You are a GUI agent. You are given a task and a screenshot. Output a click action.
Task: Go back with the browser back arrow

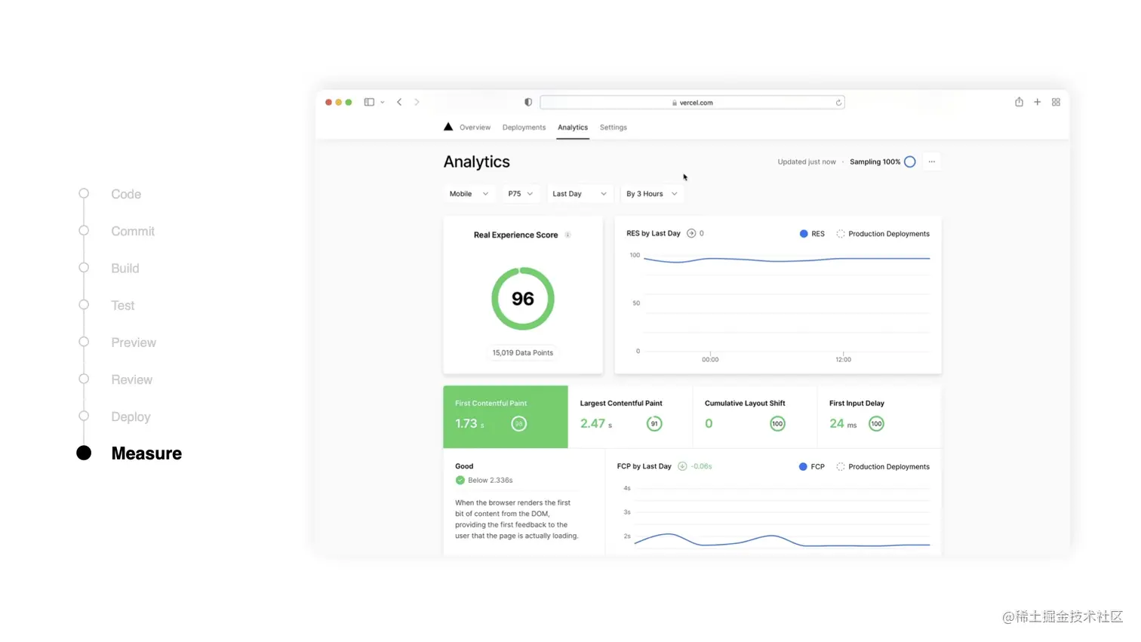[x=399, y=102]
